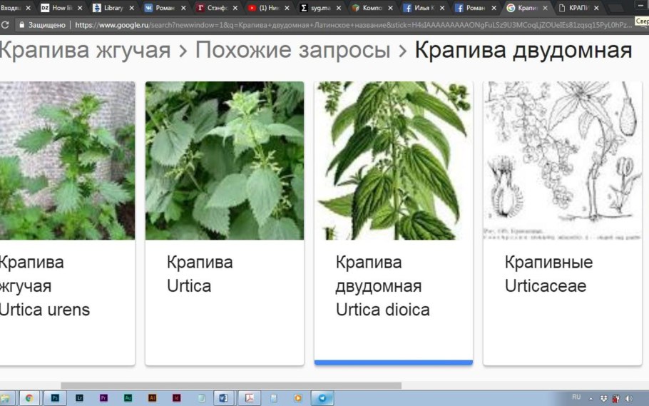649x406 pixels.
Task: Open Telegram from the taskbar
Action: pyautogui.click(x=322, y=398)
